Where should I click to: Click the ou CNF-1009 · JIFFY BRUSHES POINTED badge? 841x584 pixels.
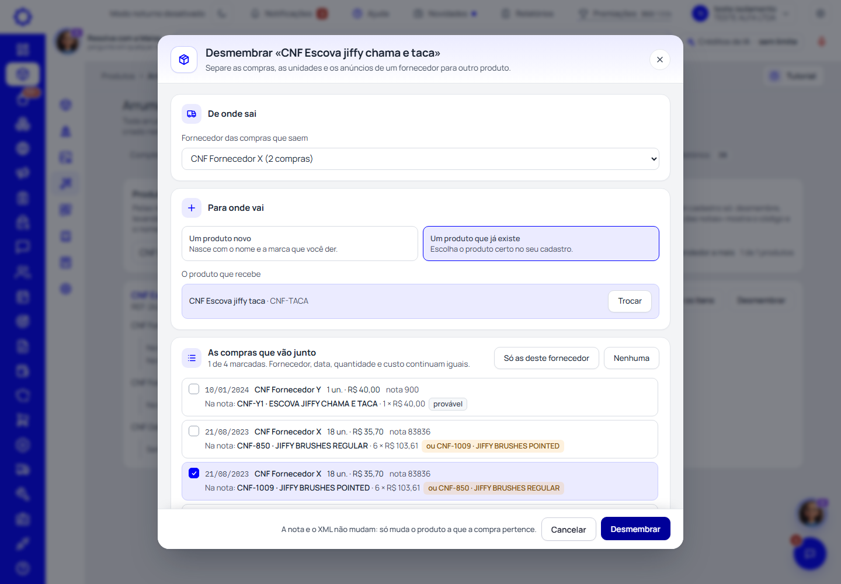coord(493,446)
